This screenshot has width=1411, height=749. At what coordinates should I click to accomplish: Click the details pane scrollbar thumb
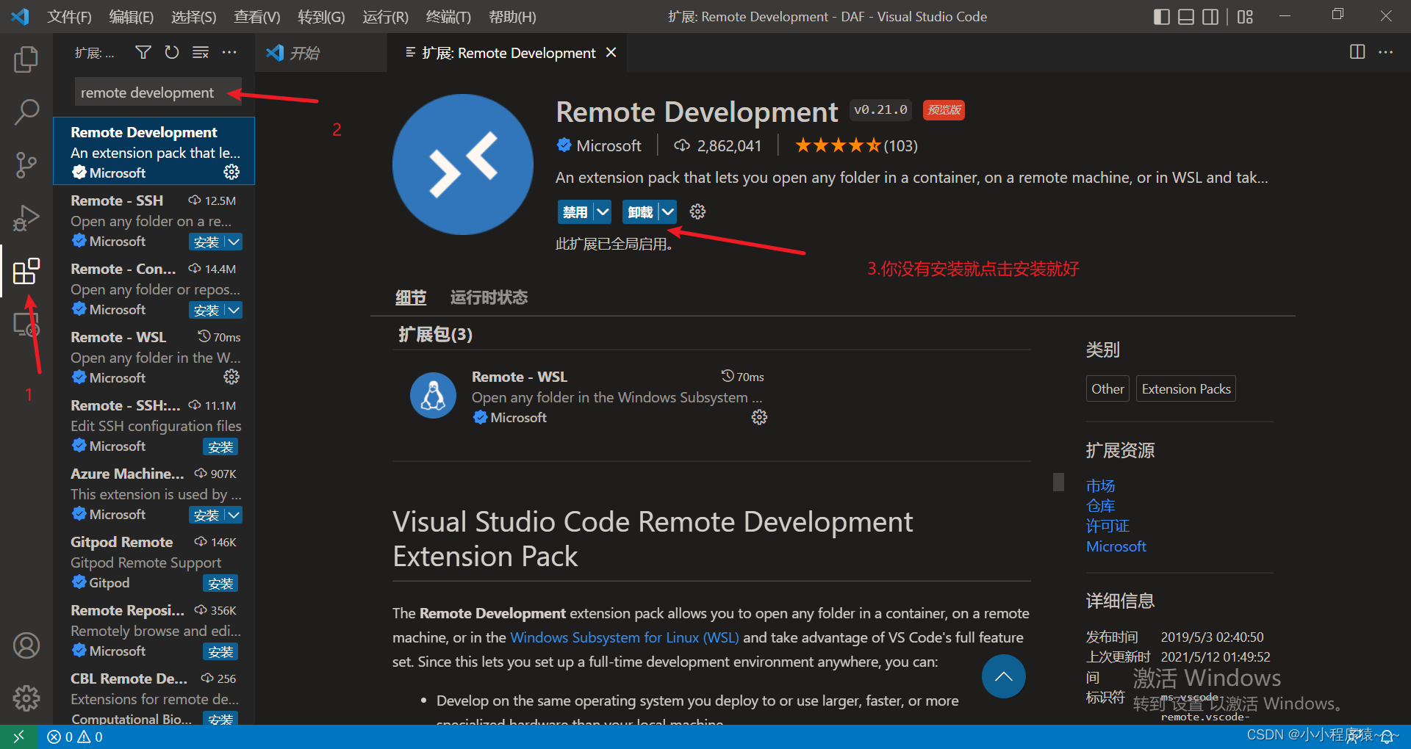click(1058, 482)
